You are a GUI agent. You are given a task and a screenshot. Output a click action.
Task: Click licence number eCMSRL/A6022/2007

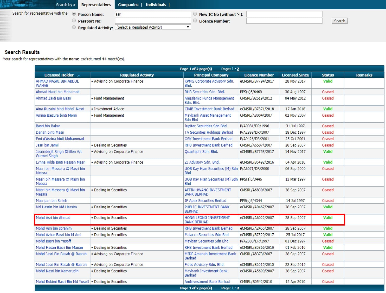257,218
